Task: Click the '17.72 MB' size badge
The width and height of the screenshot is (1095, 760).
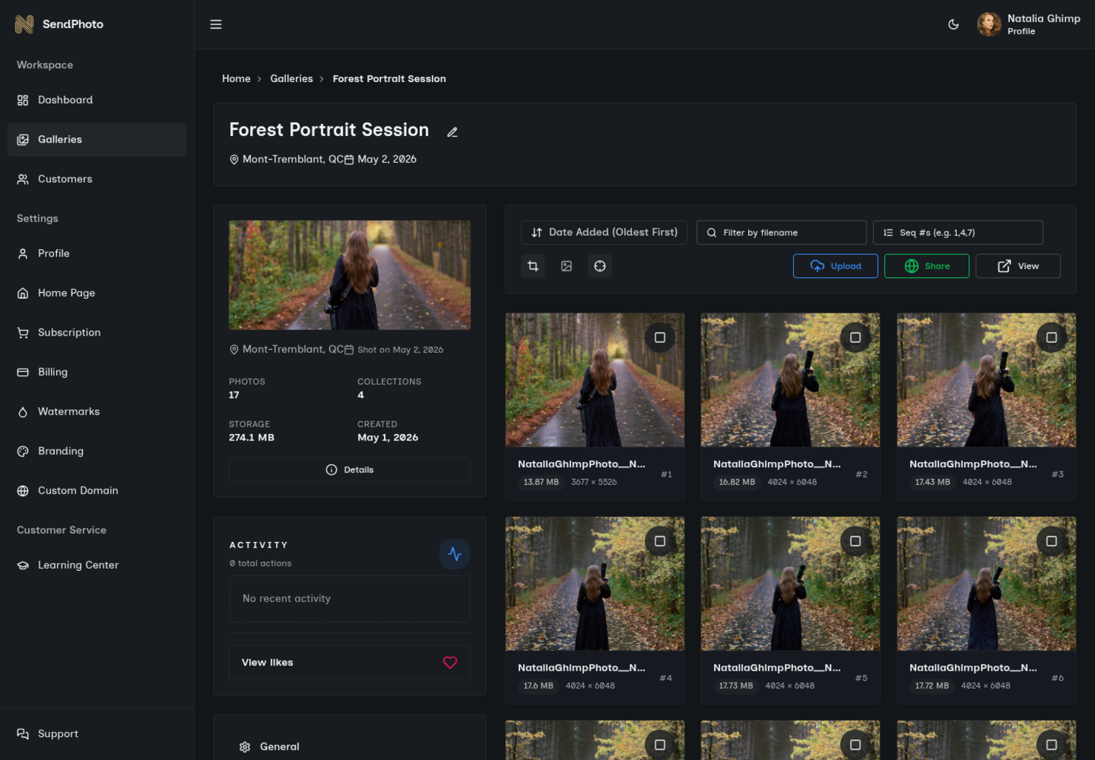Action: click(931, 686)
